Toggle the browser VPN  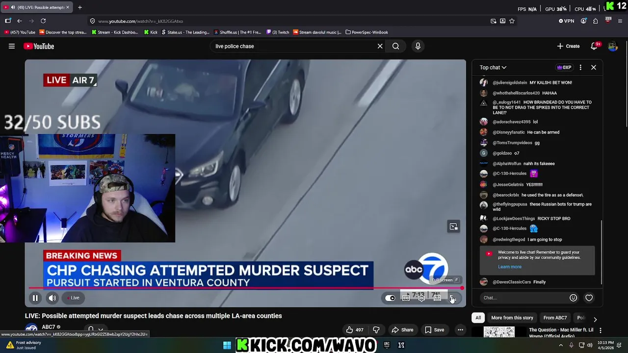566,21
